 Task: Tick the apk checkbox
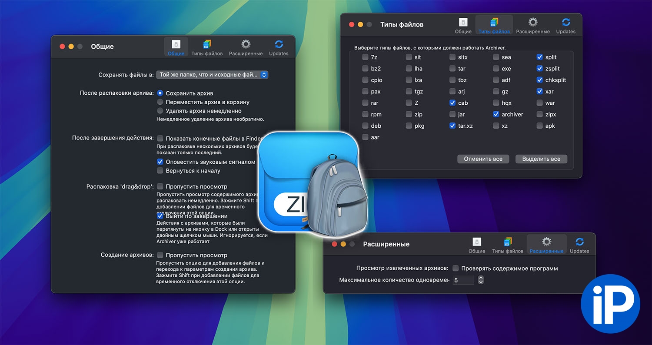tap(539, 126)
